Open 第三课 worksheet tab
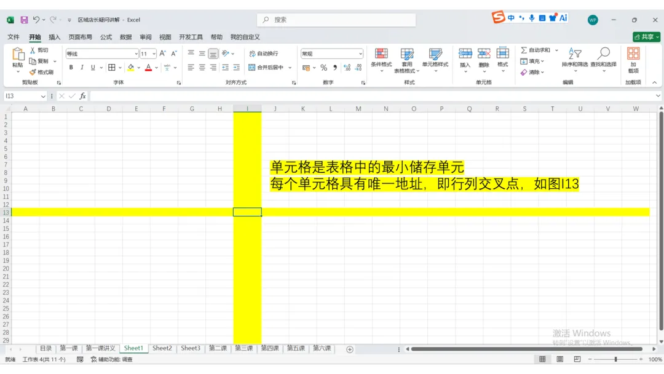The width and height of the screenshot is (664, 374). [244, 348]
